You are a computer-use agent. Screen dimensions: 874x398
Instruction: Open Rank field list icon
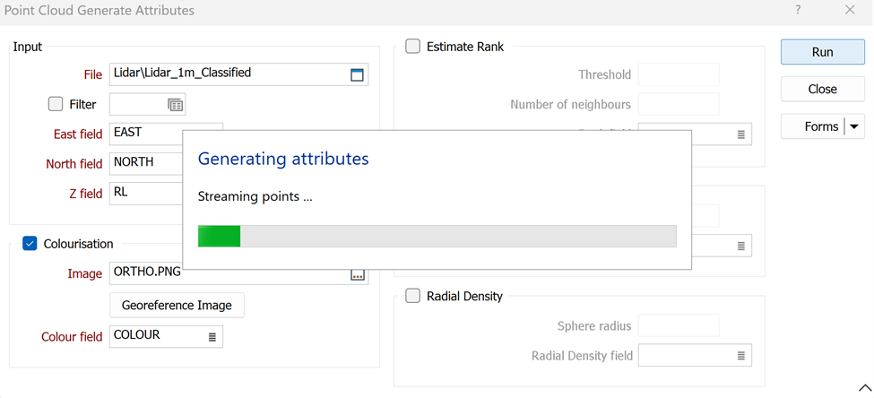741,134
